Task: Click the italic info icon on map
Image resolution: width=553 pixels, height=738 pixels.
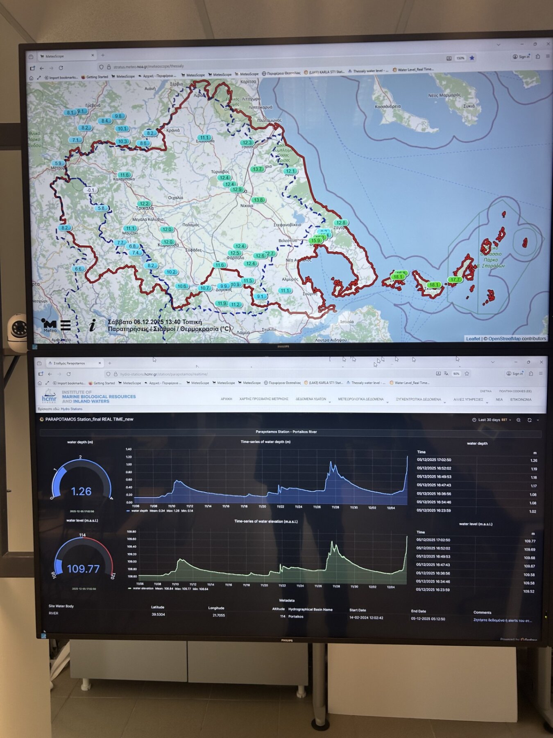Action: click(93, 326)
